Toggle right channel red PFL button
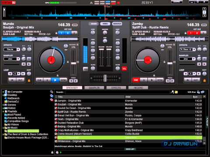The image size is (210, 157). pos(124,69)
